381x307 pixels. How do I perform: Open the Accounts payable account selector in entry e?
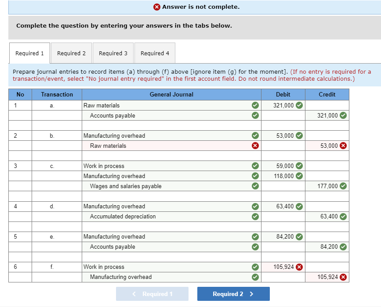click(167, 246)
